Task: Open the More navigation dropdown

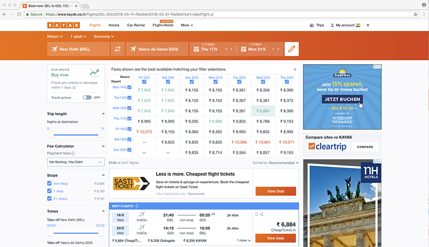Action: point(187,25)
